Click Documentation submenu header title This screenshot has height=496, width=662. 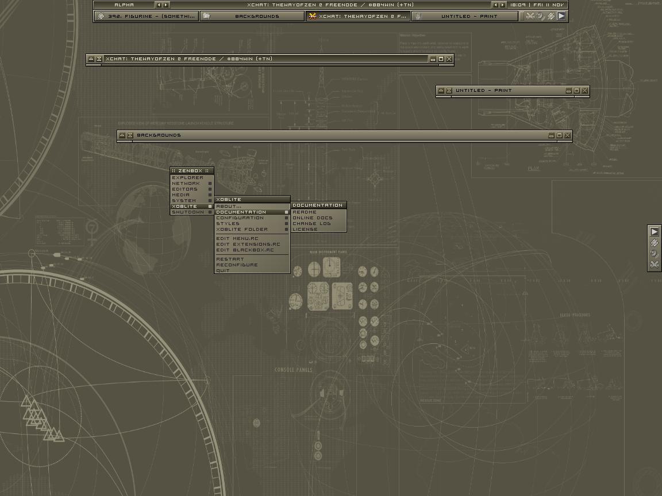point(319,205)
